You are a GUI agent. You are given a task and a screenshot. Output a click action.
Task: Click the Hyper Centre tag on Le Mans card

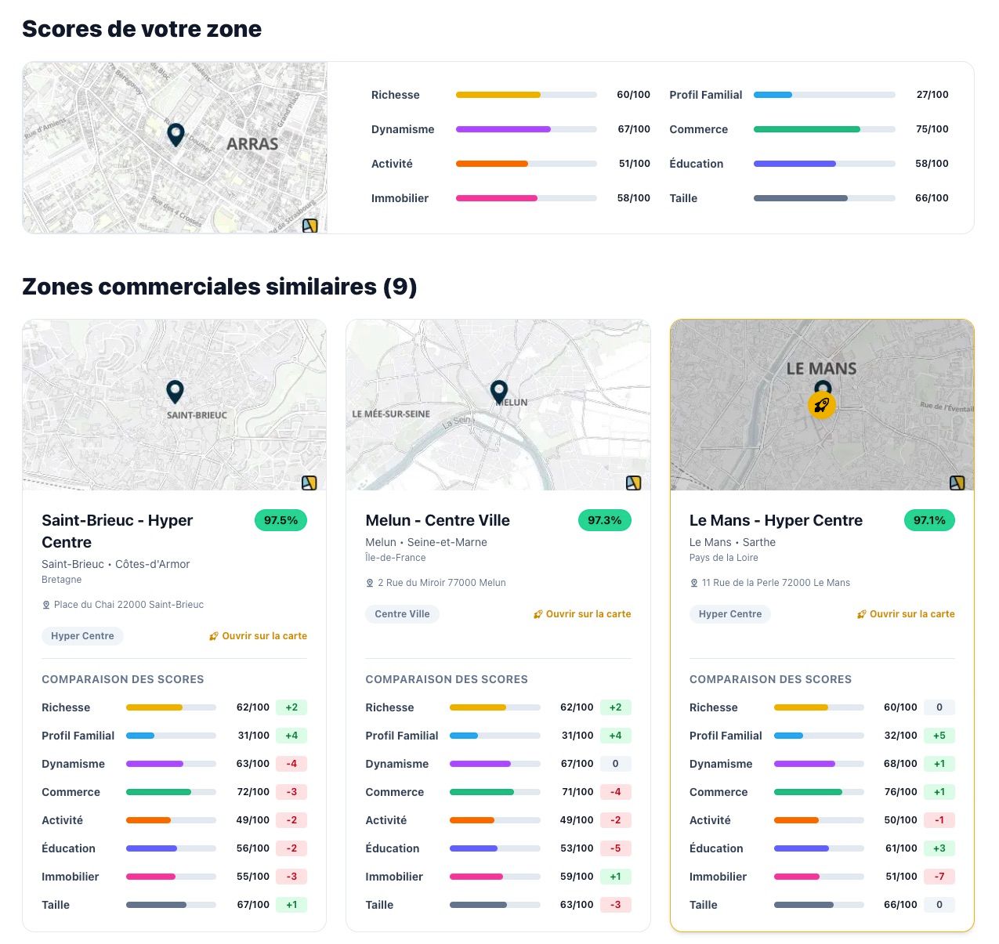(729, 614)
